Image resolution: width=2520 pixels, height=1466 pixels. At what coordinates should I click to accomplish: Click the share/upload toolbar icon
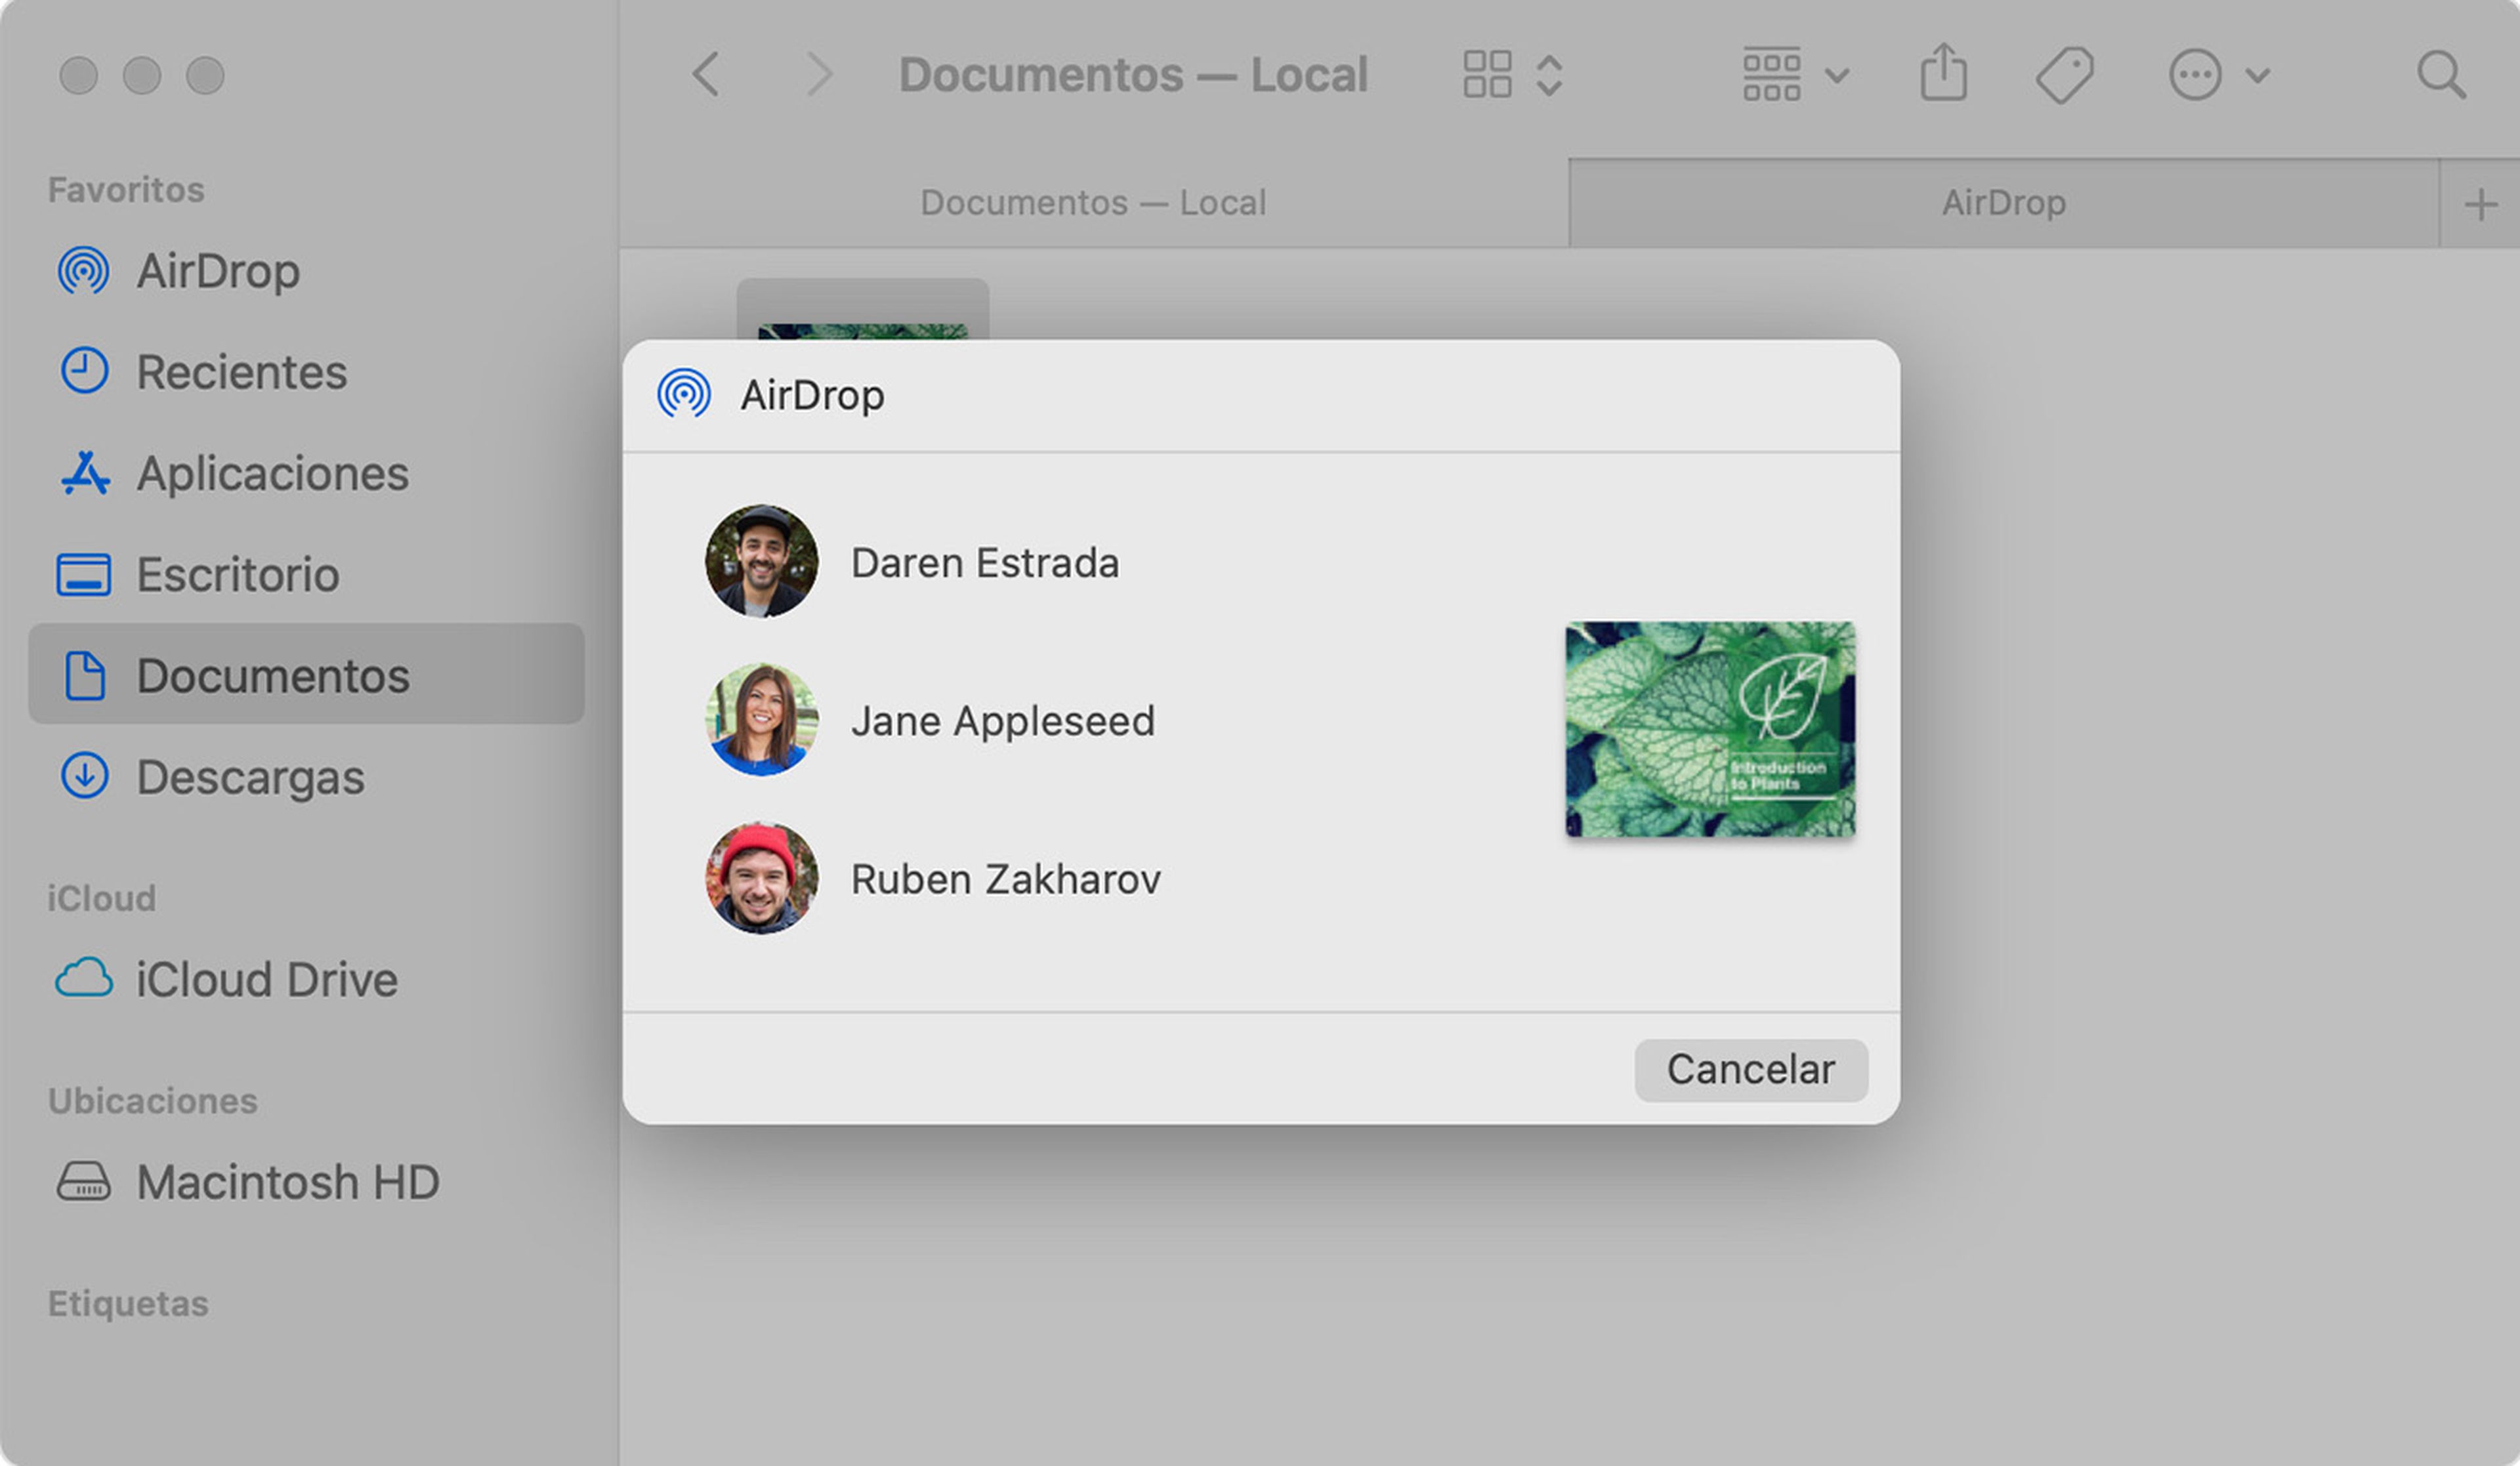(1942, 75)
